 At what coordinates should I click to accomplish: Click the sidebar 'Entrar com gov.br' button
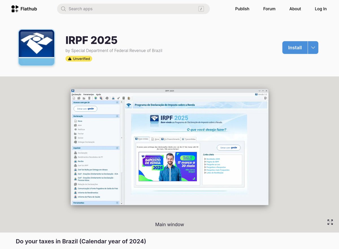click(85, 109)
